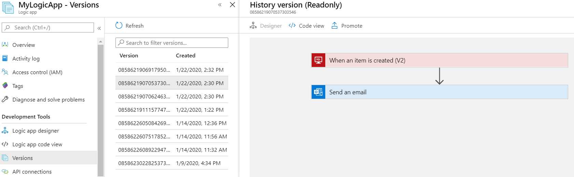Click the Access control (IAM) icon
574x177 pixels.
(x=5, y=72)
